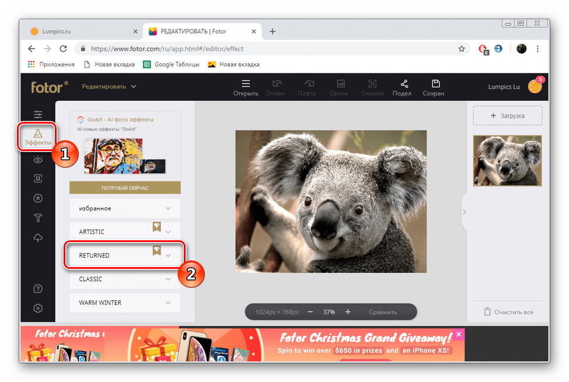Open the Редактировать mode dropdown
569x382 pixels.
click(x=109, y=86)
